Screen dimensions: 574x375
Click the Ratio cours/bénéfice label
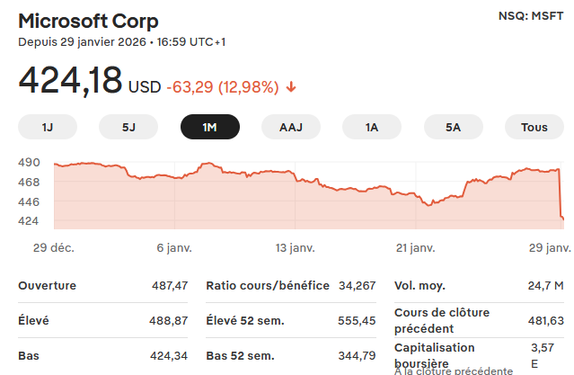tap(268, 286)
